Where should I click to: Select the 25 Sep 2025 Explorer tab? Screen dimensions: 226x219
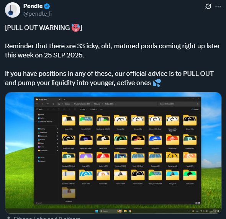click(48, 100)
